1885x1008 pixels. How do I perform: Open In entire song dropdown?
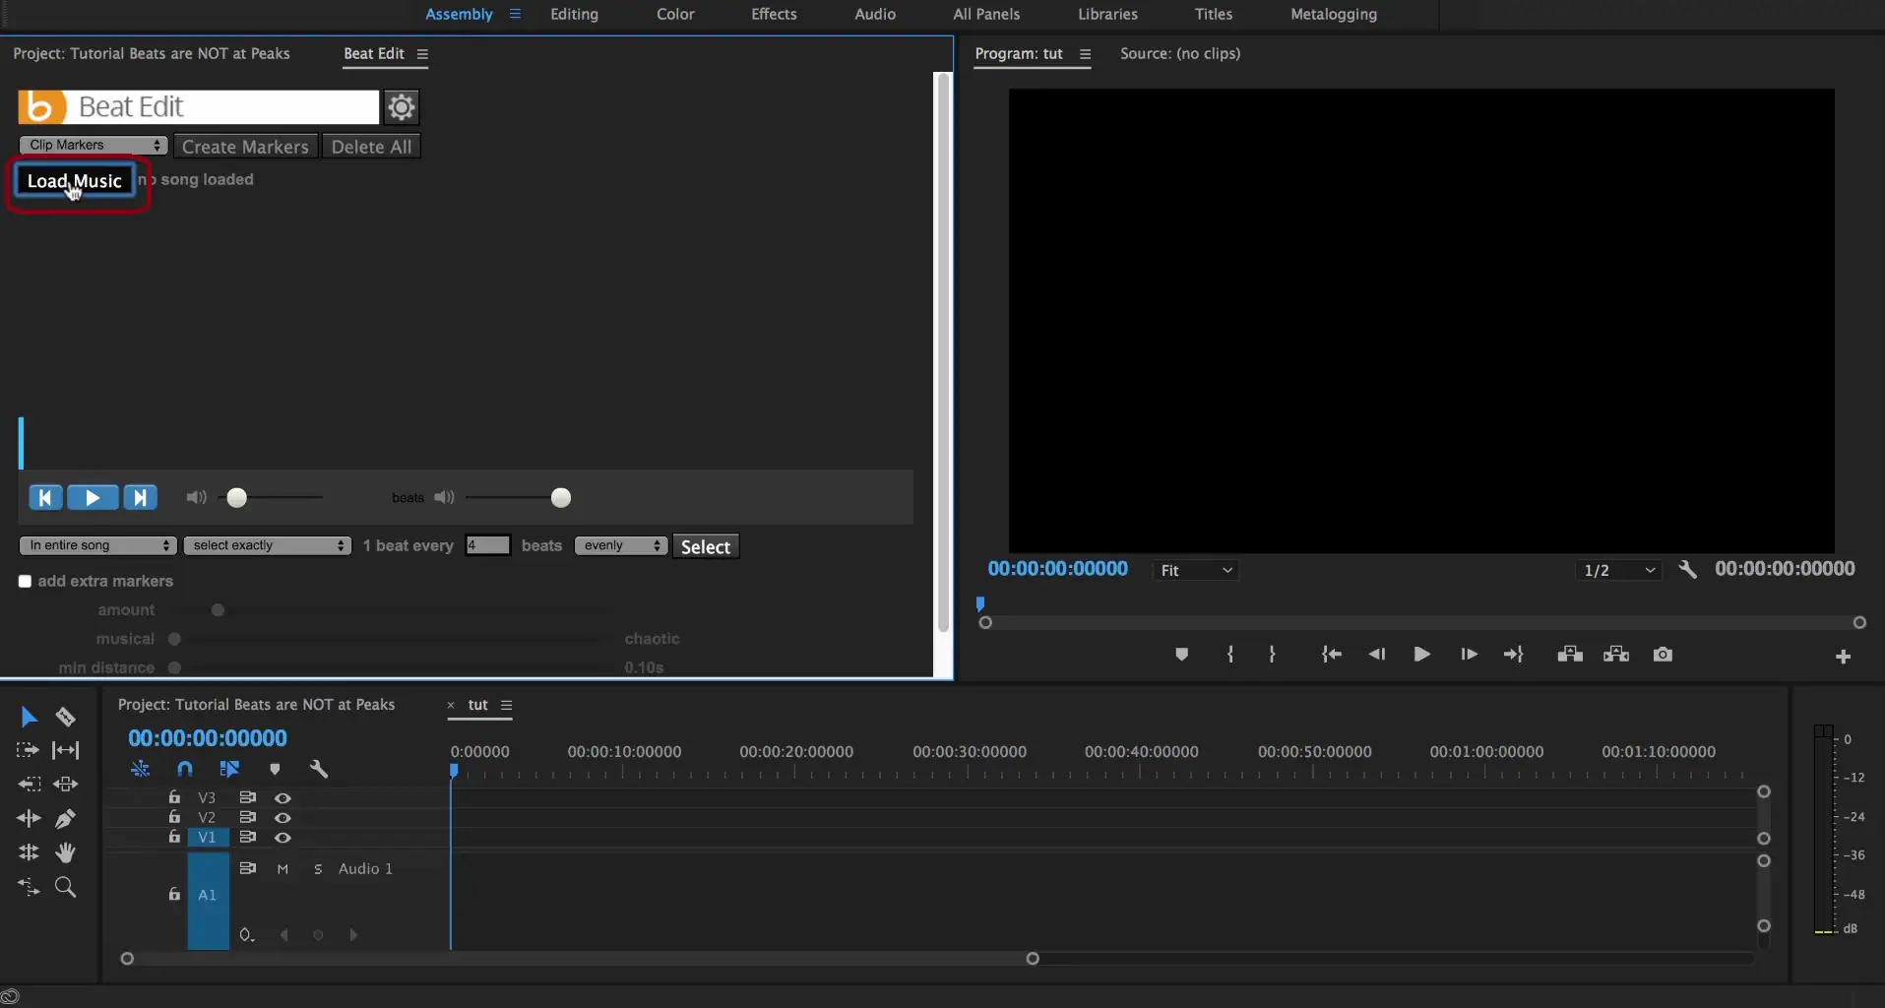tap(97, 545)
